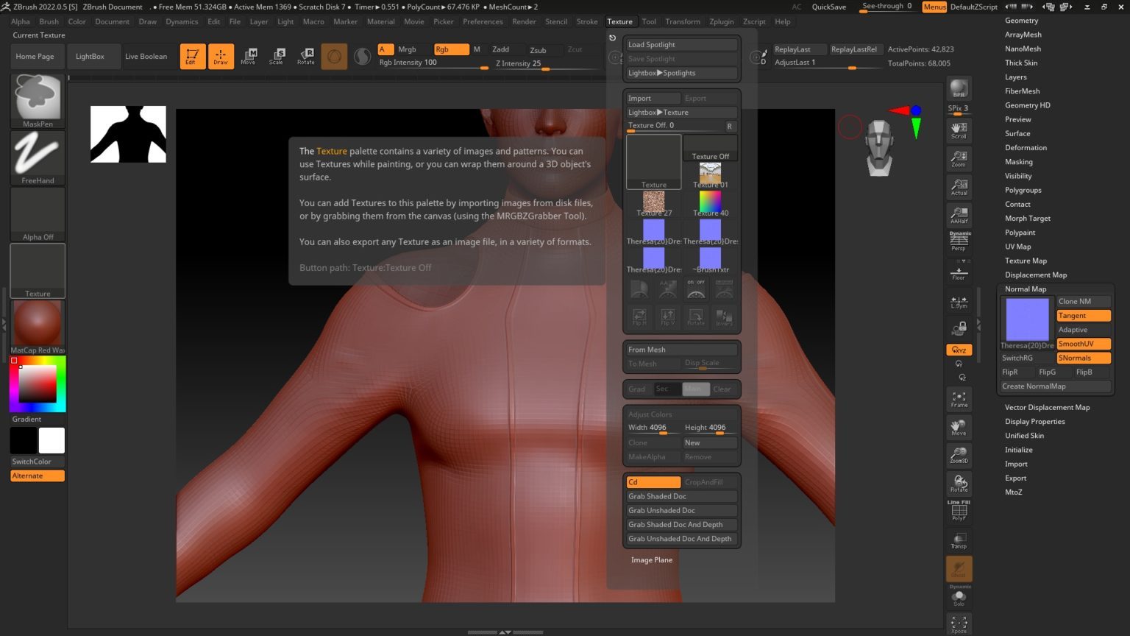This screenshot has height=636, width=1130.
Task: Click right shelf Rotate view icon
Action: (959, 484)
